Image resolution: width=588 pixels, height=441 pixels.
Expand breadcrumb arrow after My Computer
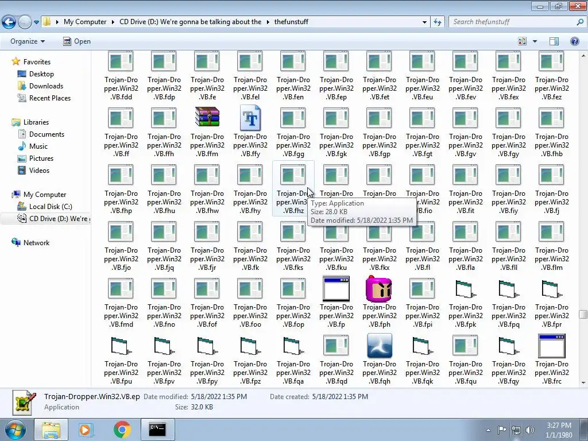point(113,22)
